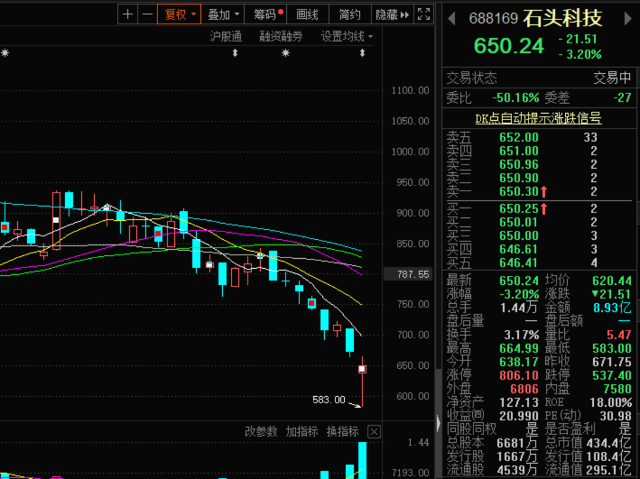
Task: Click the 买一 price 650.25
Action: coord(519,208)
